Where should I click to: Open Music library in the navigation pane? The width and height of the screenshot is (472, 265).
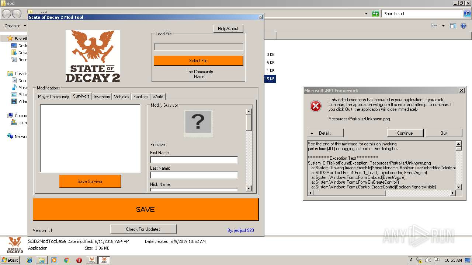[x=19, y=88]
